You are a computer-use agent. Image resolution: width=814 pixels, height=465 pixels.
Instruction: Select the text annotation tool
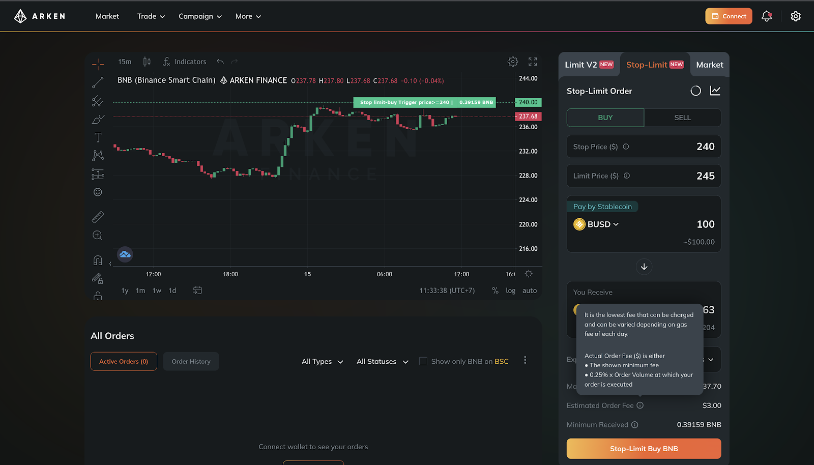point(98,137)
